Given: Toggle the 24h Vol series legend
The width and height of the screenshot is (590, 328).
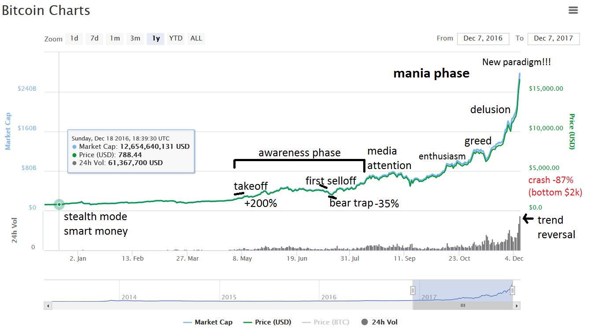Looking at the screenshot, I should click(380, 322).
